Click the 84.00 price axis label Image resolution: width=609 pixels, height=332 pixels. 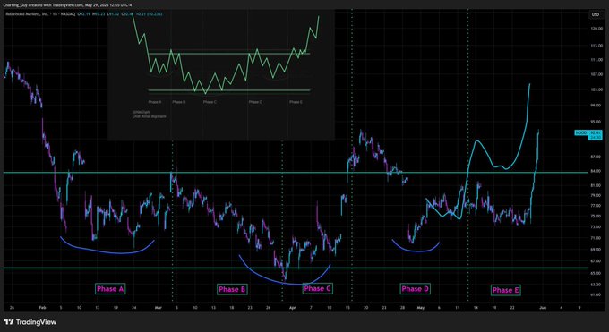[596, 171]
